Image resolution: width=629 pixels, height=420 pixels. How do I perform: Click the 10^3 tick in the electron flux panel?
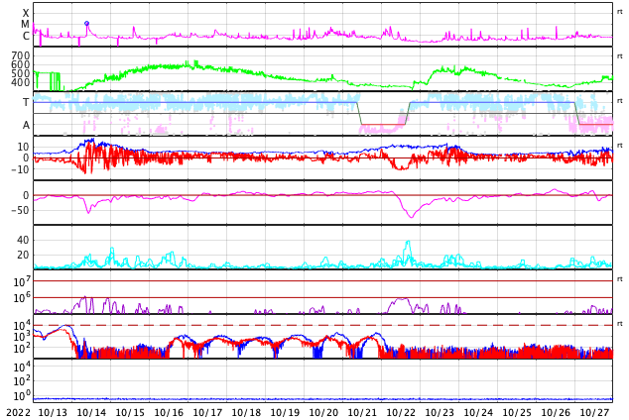(23, 337)
